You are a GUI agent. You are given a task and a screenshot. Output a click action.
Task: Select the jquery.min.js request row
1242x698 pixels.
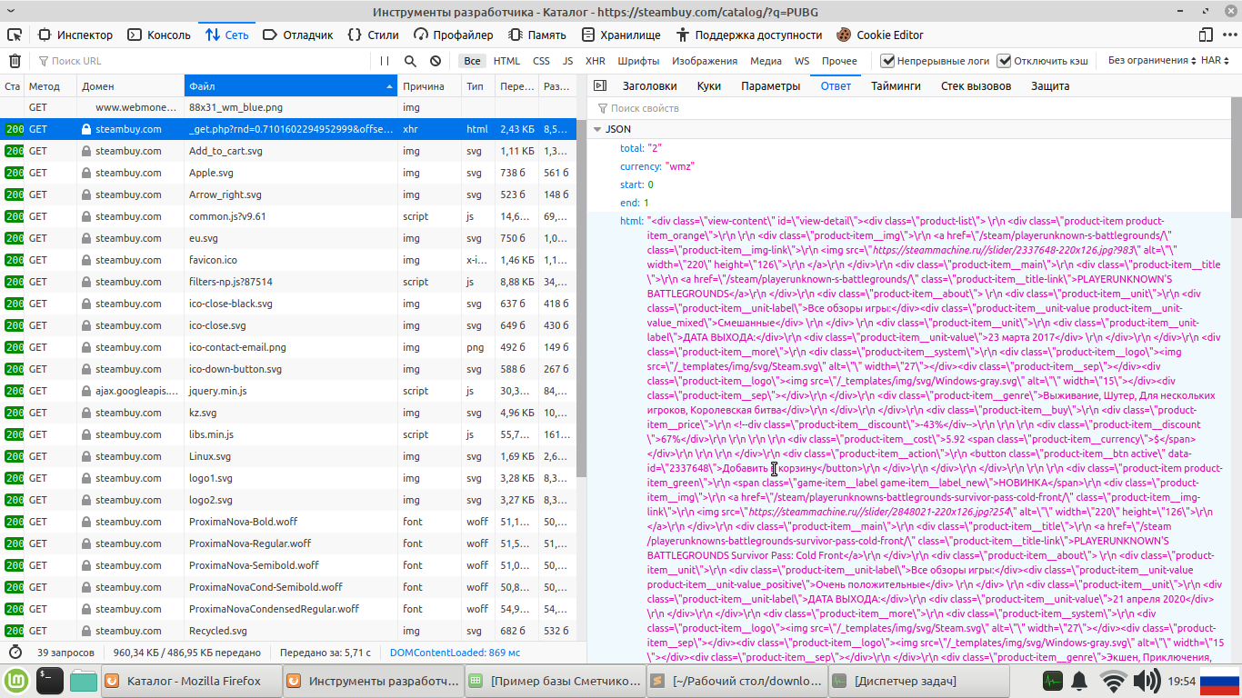[287, 391]
